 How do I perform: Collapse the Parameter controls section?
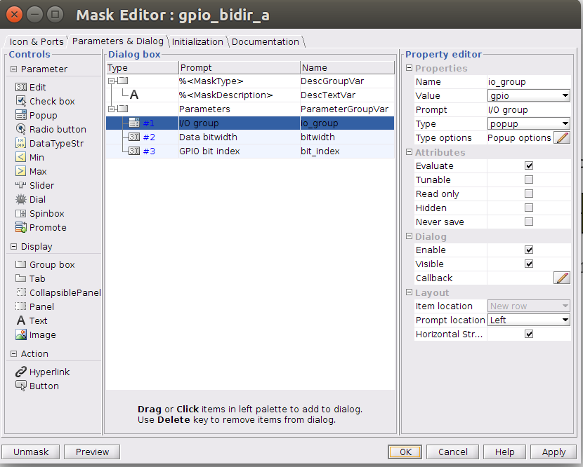(x=14, y=69)
